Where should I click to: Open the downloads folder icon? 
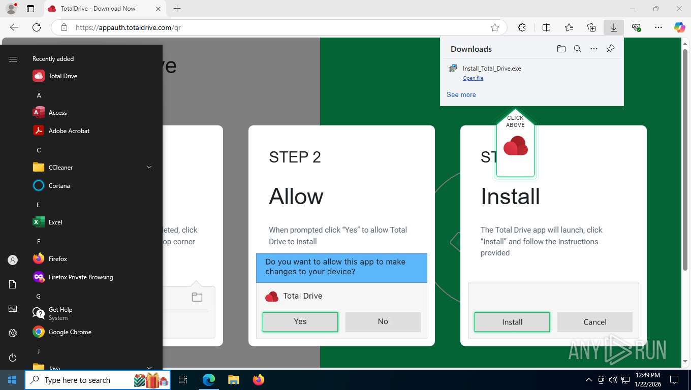(x=561, y=49)
